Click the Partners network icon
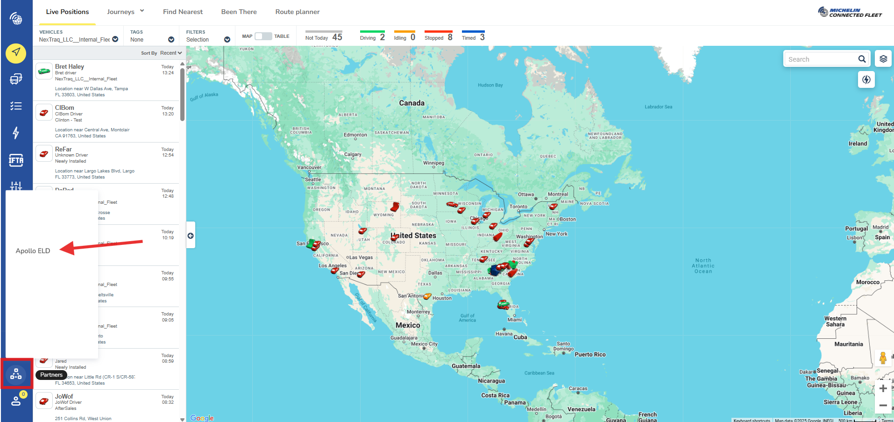 click(16, 374)
